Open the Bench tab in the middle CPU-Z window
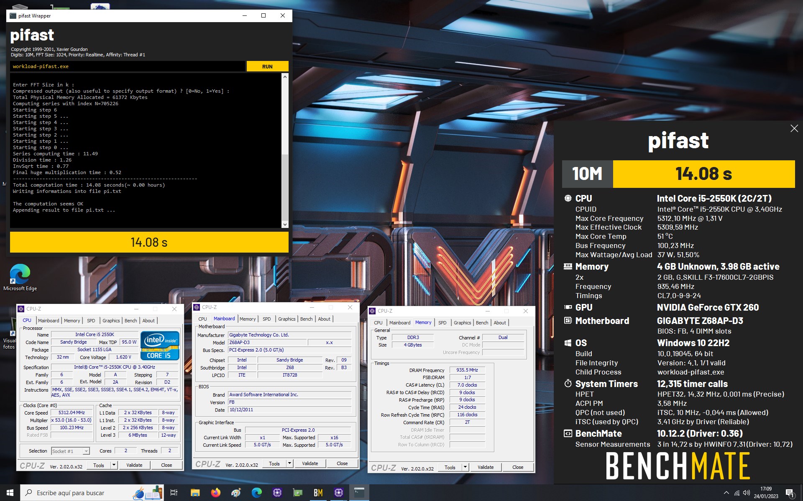 [x=307, y=319]
